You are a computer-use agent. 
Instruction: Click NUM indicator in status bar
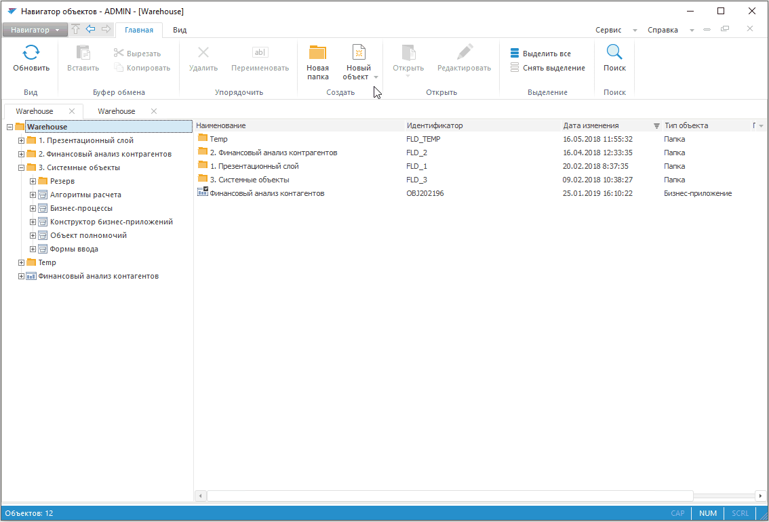[x=708, y=513]
